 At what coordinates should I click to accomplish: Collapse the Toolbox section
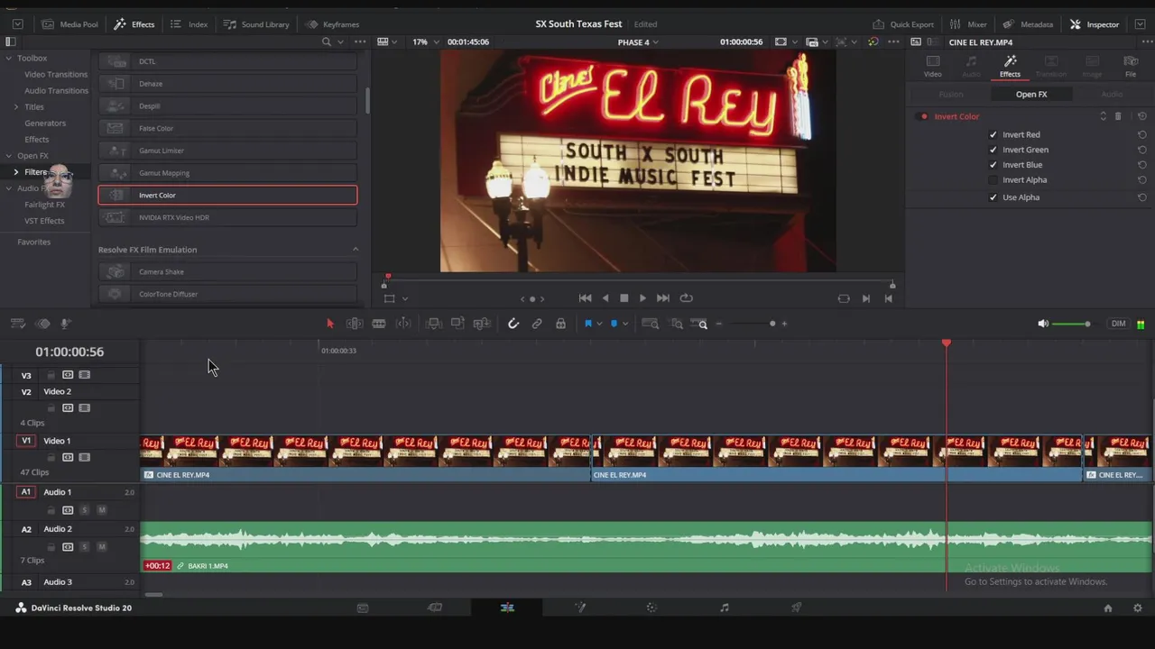point(8,59)
